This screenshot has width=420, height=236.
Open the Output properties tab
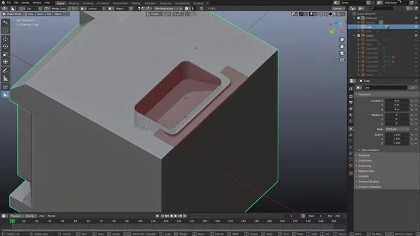(x=350, y=102)
